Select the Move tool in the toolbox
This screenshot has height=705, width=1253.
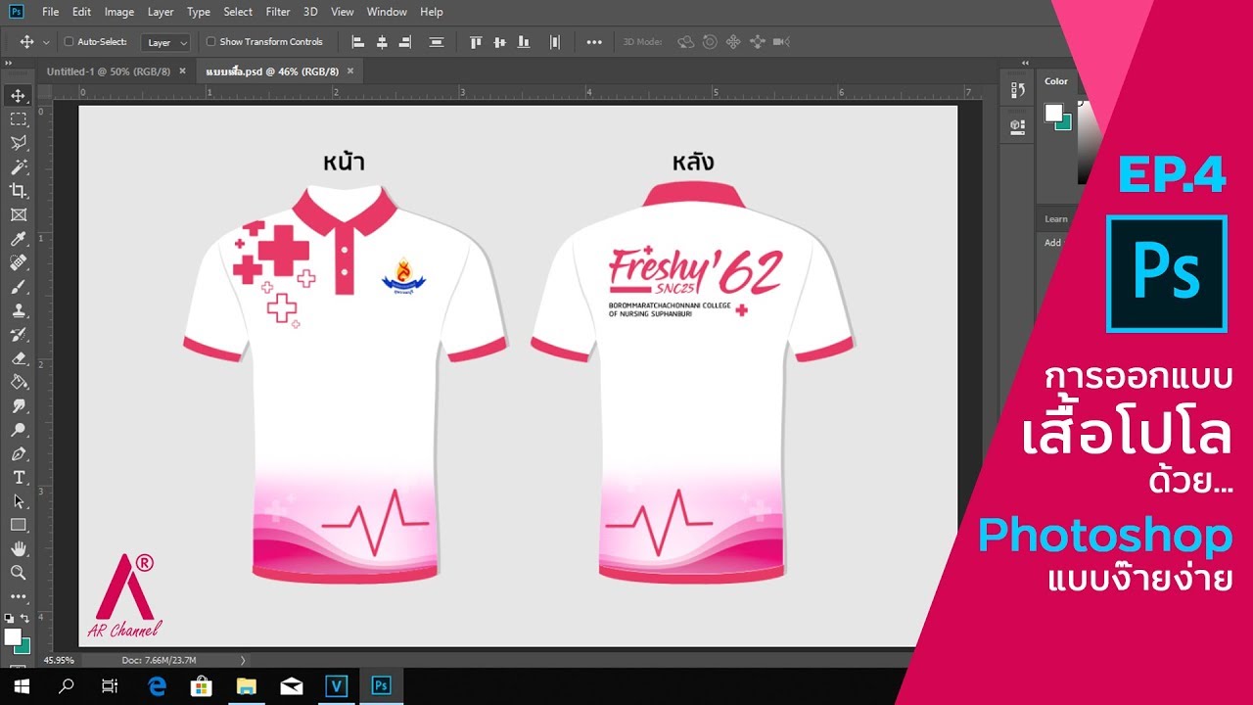(19, 96)
